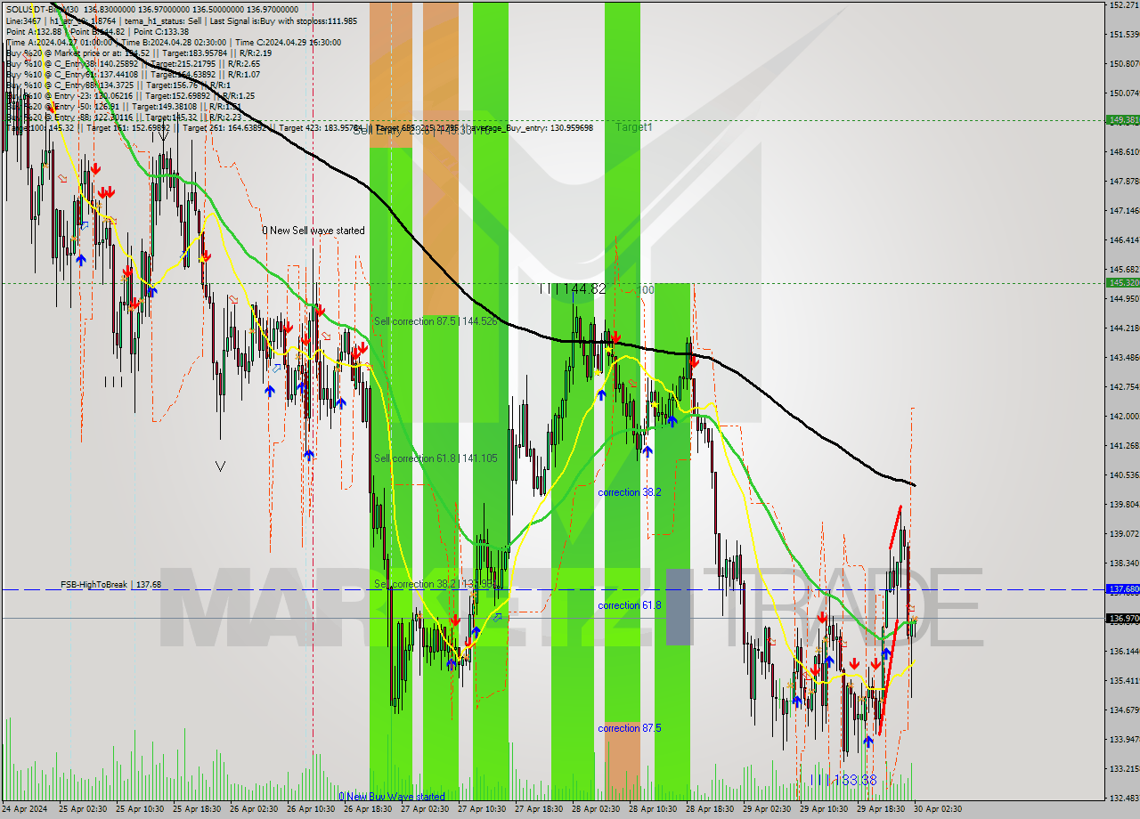Click the green 149.381 price tag
The image size is (1140, 819).
(1122, 119)
